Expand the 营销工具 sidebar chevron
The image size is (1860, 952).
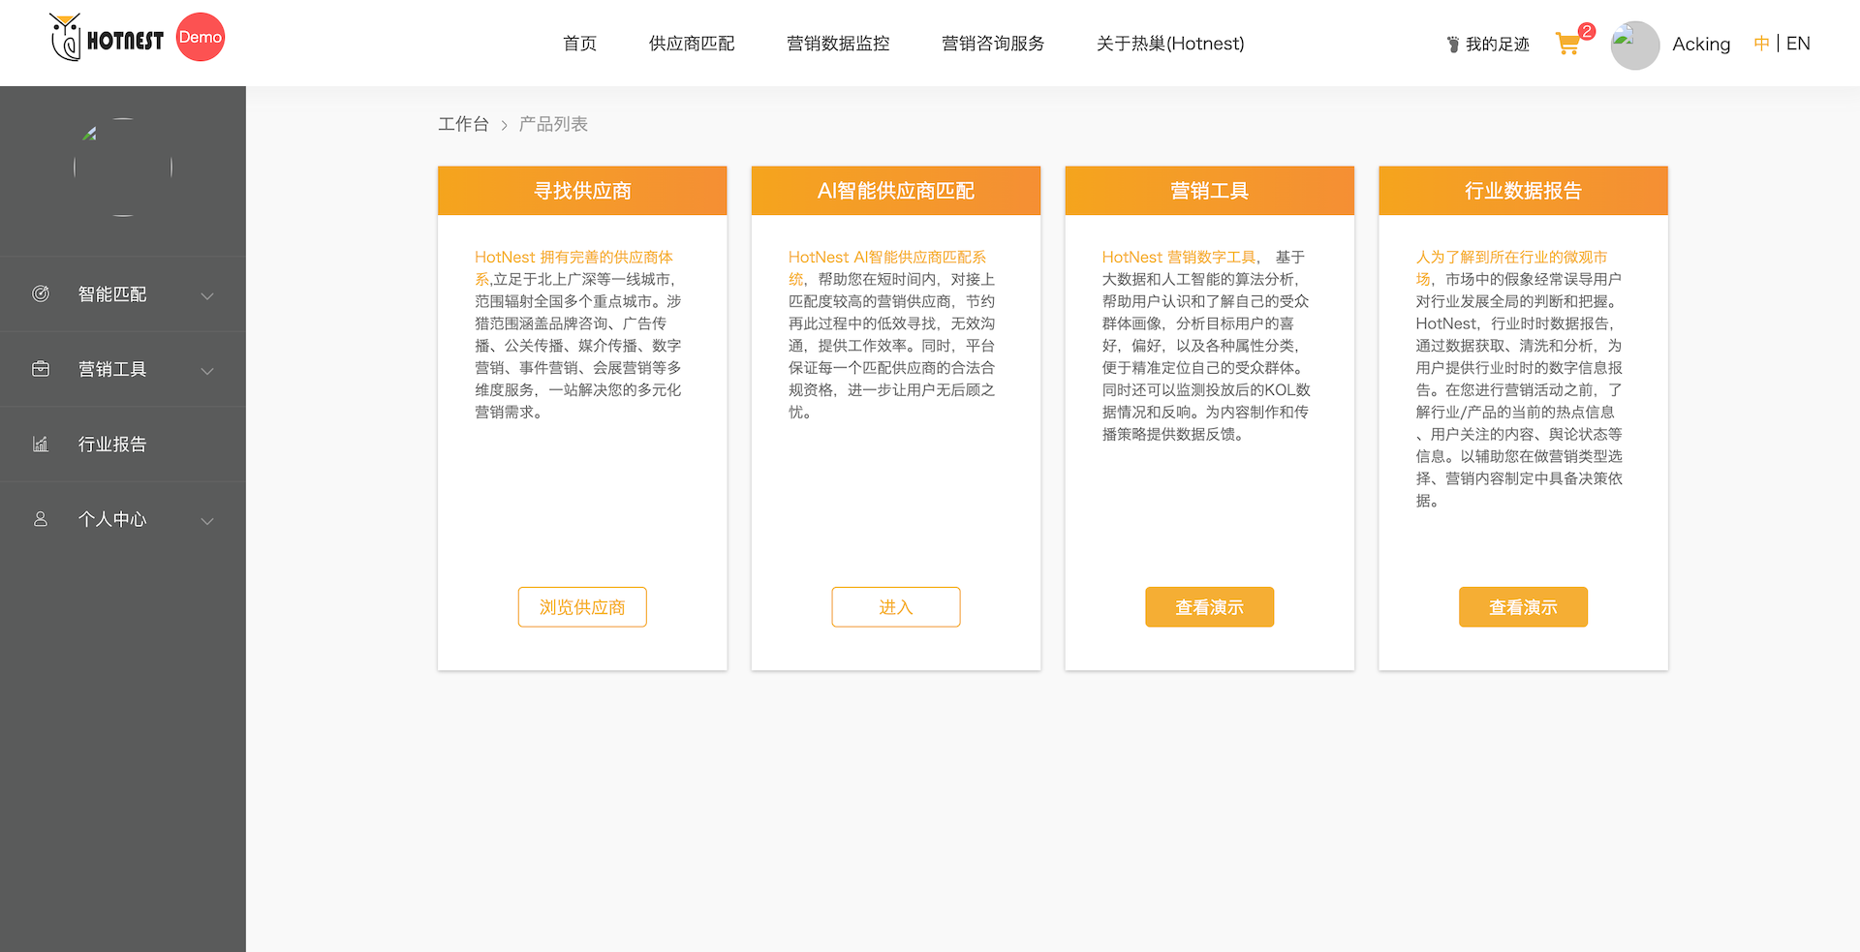tap(206, 371)
